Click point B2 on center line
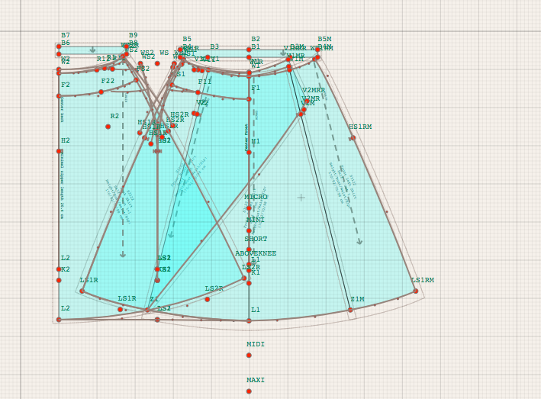This screenshot has width=541, height=399. coord(249,50)
